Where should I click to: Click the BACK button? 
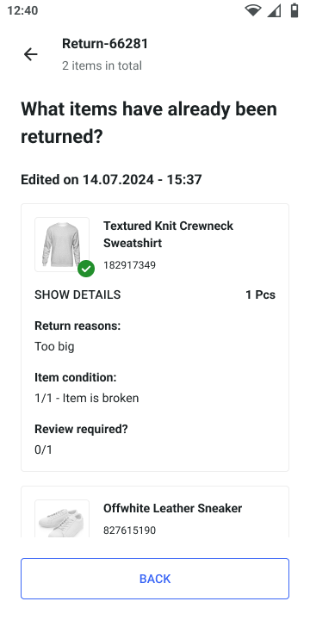[155, 579]
